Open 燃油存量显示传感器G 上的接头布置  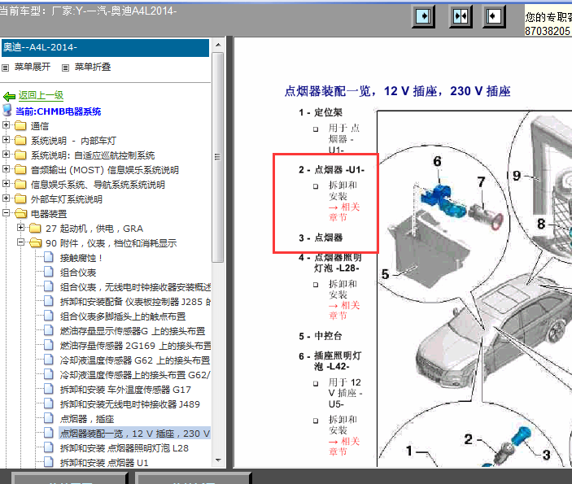point(133,331)
